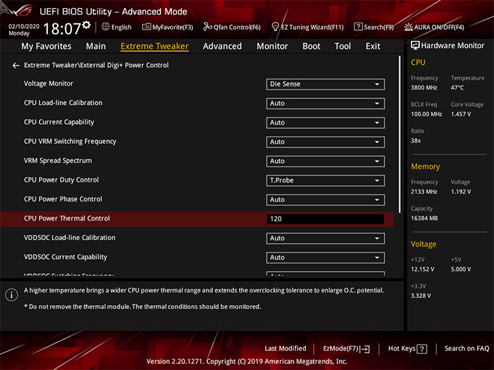This screenshot has width=494, height=370.
Task: Go to the Exit tab
Action: tap(373, 47)
